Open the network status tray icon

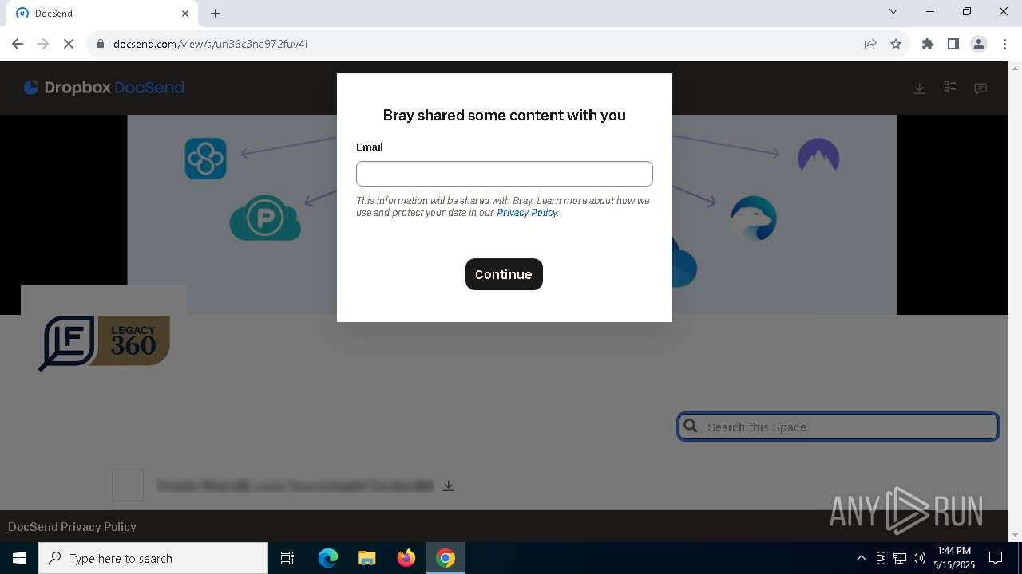[900, 558]
